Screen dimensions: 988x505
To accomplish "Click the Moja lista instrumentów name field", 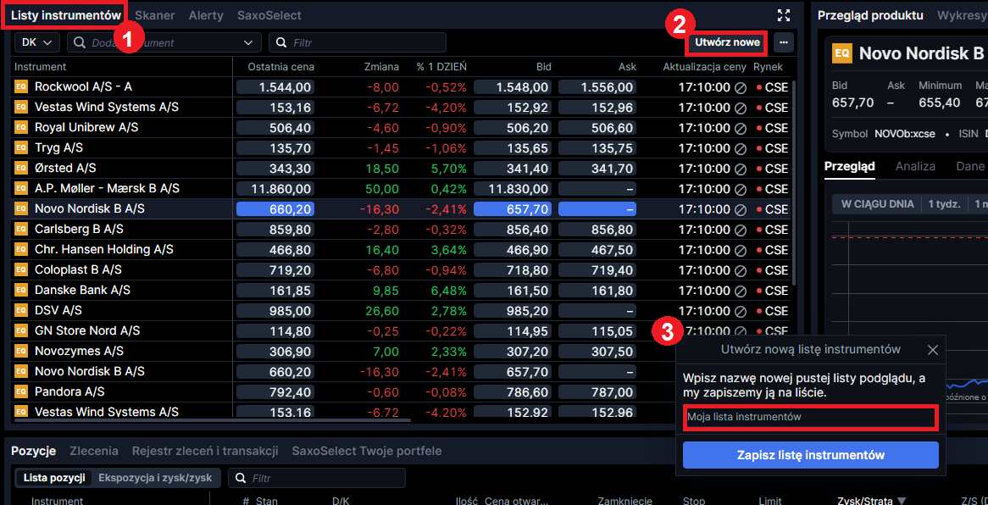I will point(809,417).
